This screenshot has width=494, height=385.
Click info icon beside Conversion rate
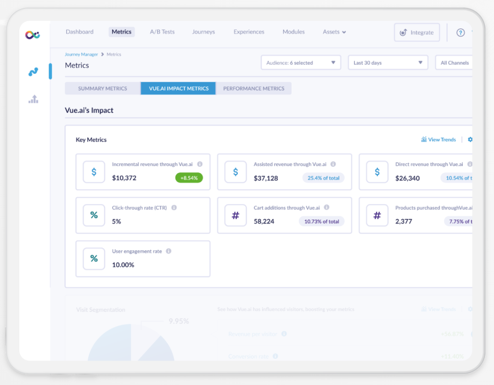click(x=275, y=356)
